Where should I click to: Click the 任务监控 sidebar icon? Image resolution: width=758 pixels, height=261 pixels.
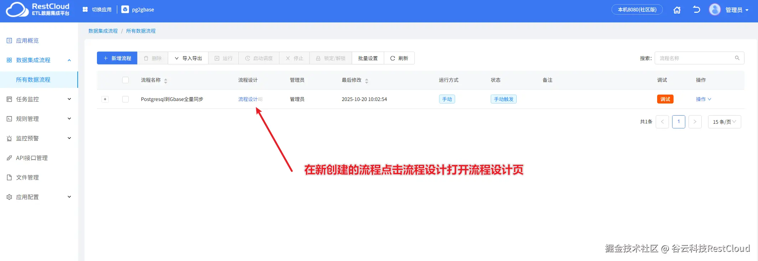(9, 99)
